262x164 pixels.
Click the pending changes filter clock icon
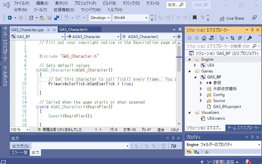222,38
